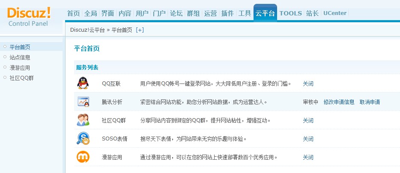The width and height of the screenshot is (400, 173).
Task: Click the SOSO表情 smiley icon
Action: [83, 138]
